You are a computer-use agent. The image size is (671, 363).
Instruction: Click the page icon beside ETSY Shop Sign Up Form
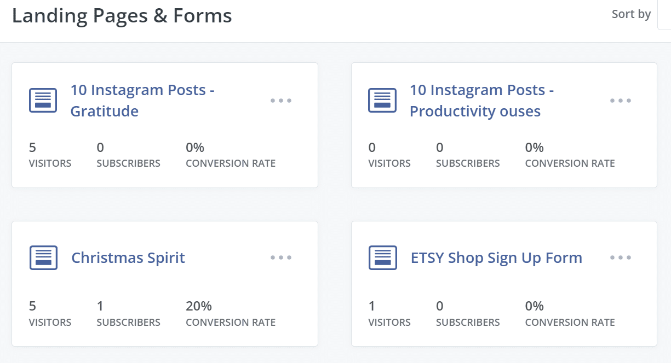382,257
